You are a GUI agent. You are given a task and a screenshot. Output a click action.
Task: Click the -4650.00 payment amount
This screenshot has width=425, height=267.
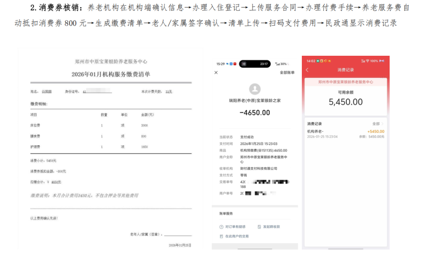[255, 113]
